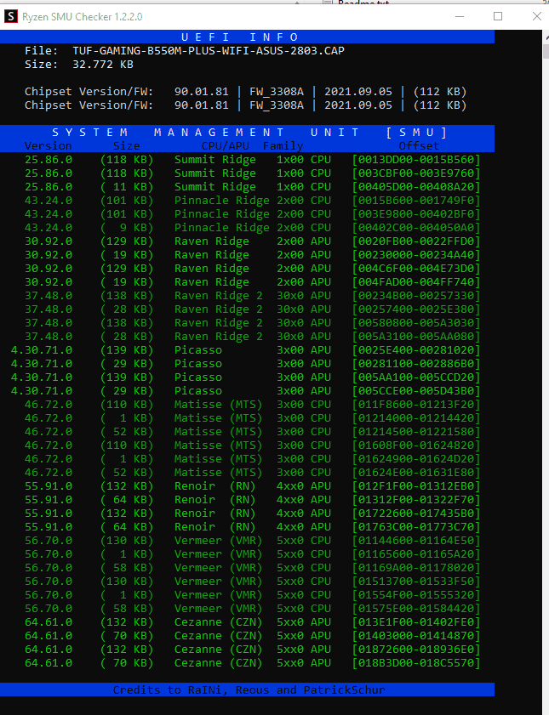The image size is (549, 715).
Task: Click offset [00402C00-004050A0]
Action: [415, 228]
